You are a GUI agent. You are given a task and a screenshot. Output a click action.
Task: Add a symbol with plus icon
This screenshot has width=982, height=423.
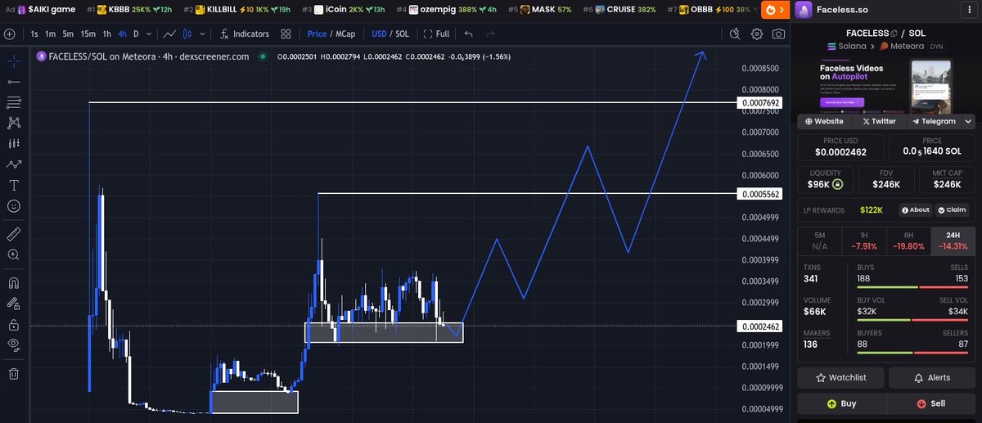tap(10, 34)
